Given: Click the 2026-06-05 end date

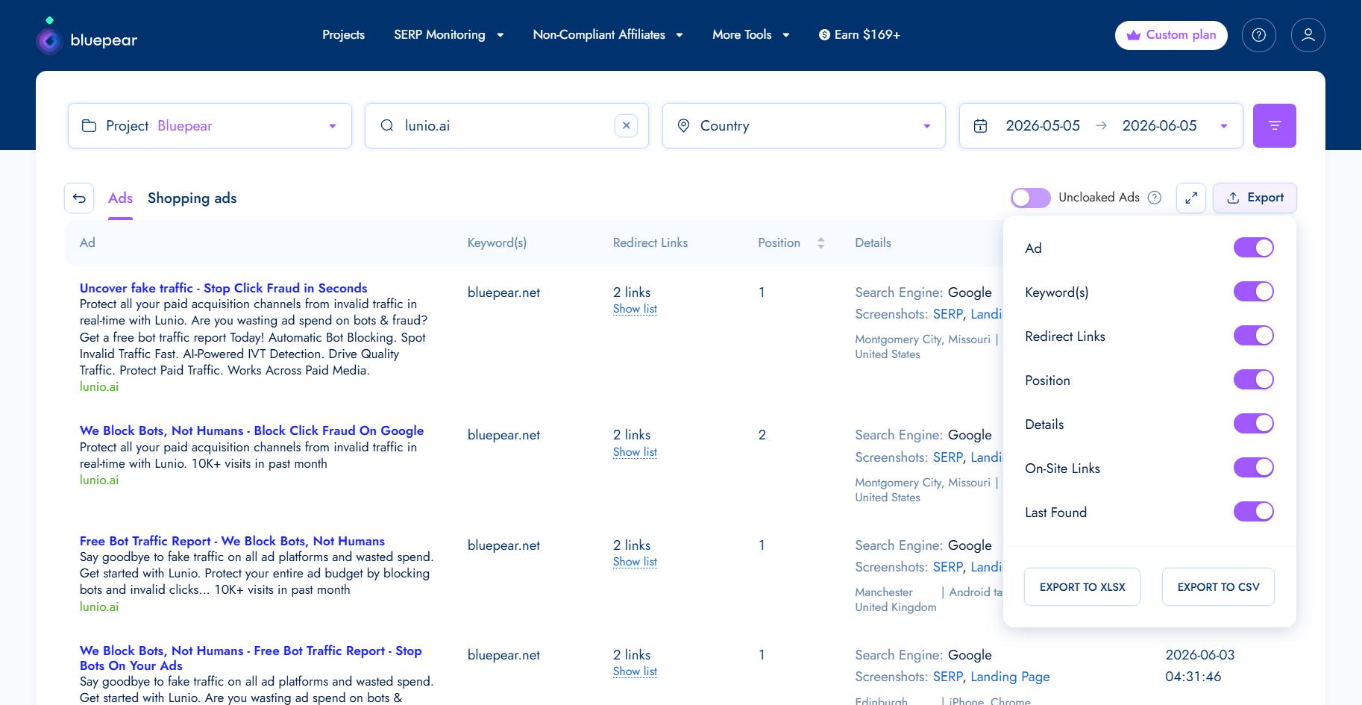Looking at the screenshot, I should [1159, 126].
